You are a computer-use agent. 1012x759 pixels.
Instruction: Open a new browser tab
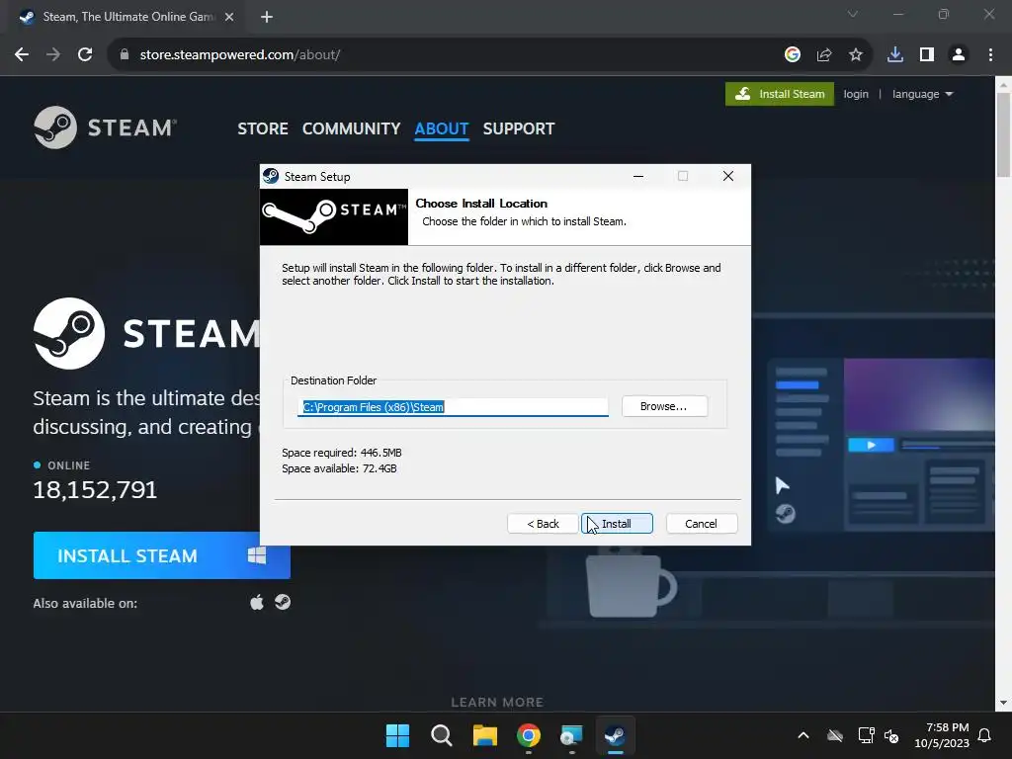pyautogui.click(x=267, y=17)
